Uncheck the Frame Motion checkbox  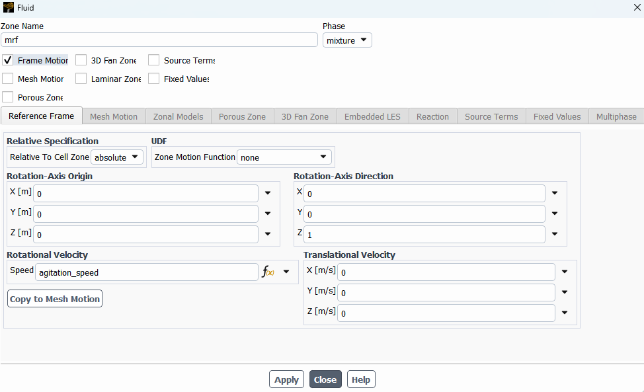coord(8,60)
